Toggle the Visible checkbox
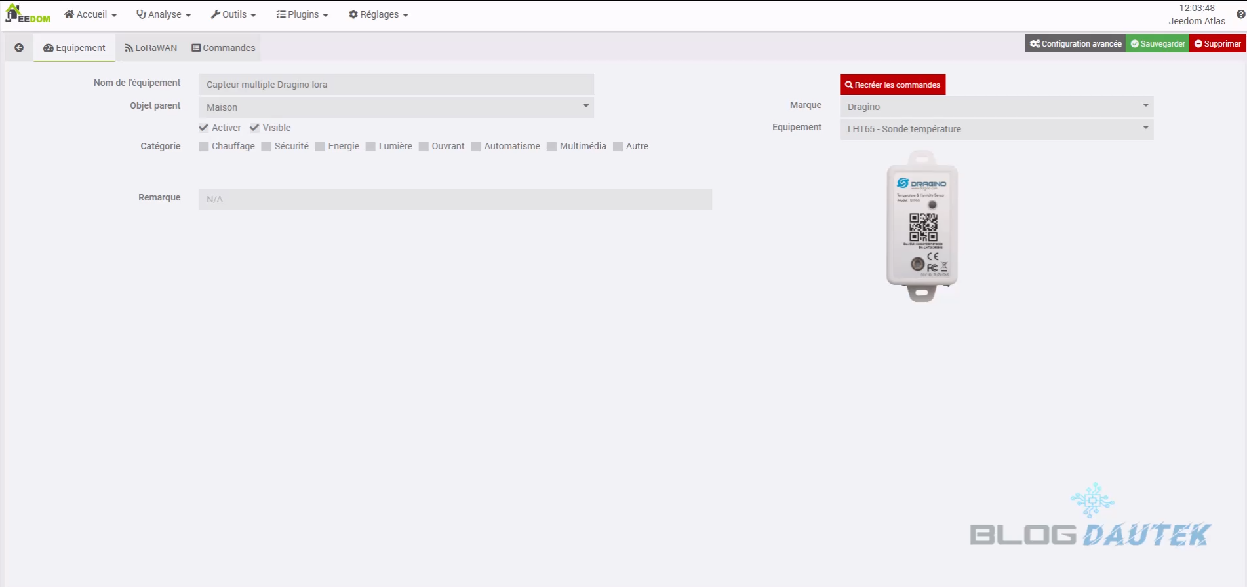 tap(255, 128)
